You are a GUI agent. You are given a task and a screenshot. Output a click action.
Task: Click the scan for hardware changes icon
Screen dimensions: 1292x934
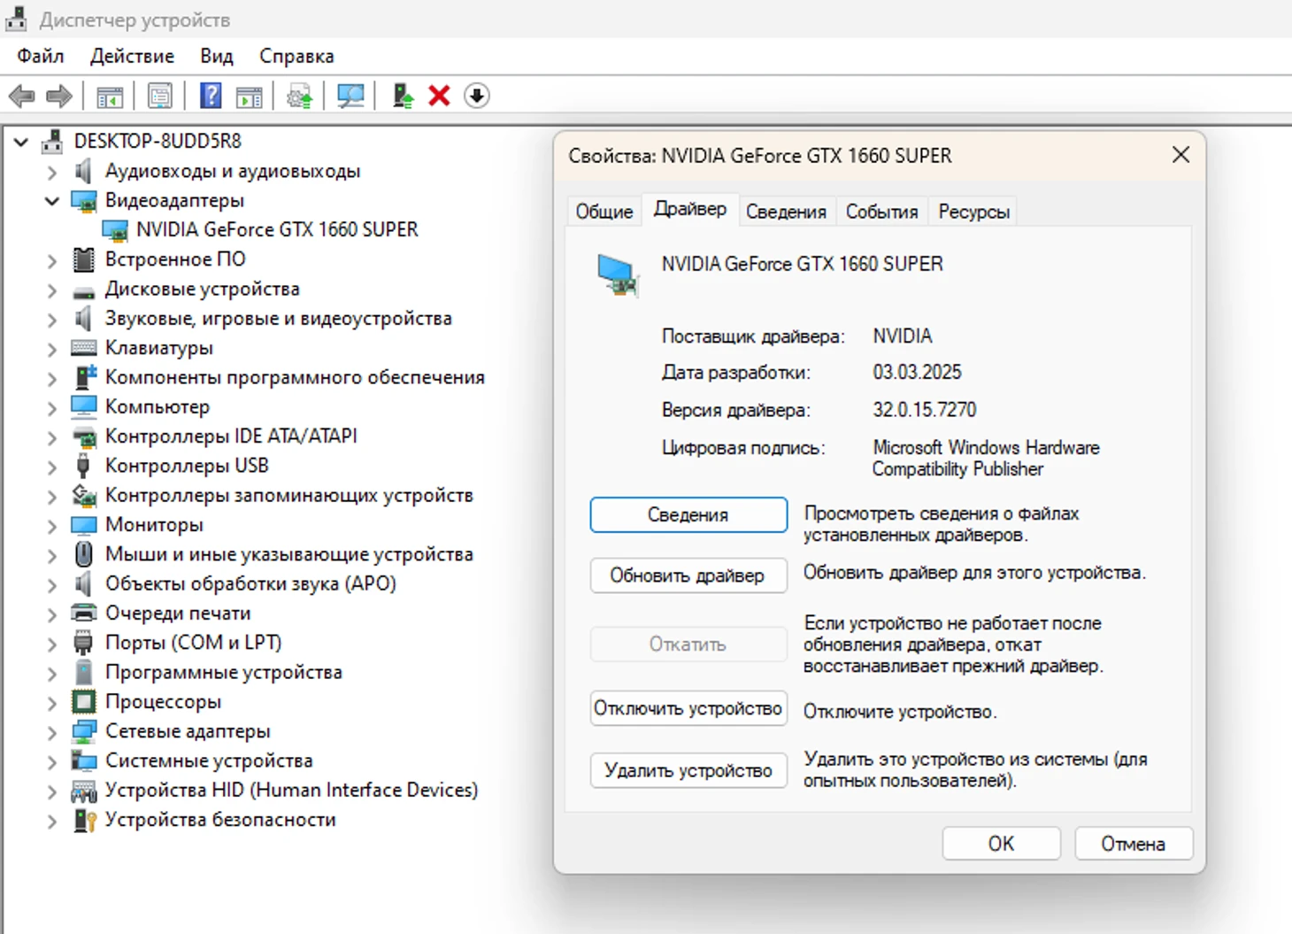coord(350,96)
